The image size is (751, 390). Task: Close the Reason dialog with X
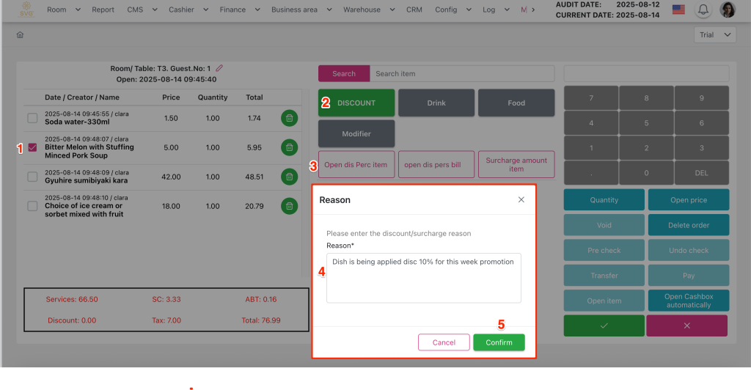pyautogui.click(x=521, y=199)
